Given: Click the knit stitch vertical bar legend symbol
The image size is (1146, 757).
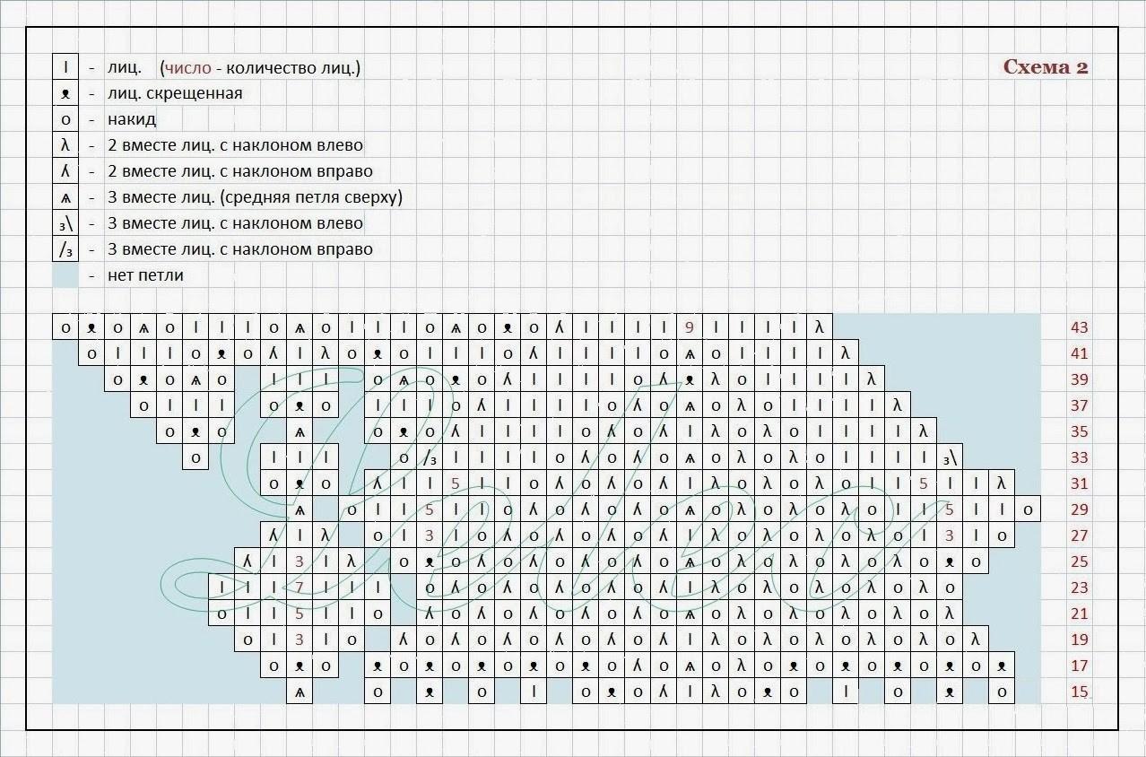Looking at the screenshot, I should (x=65, y=67).
